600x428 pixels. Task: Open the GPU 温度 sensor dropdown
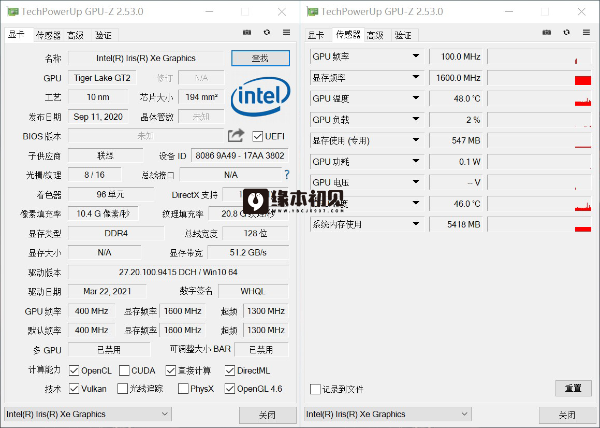coord(416,98)
